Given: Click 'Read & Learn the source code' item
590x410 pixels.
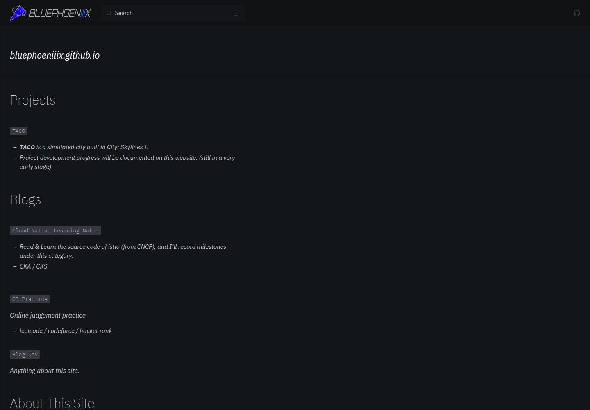Looking at the screenshot, I should click(x=123, y=251).
